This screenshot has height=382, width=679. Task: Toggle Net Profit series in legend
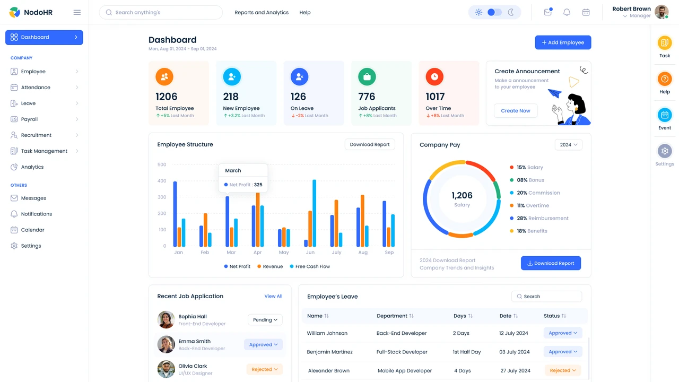click(237, 266)
